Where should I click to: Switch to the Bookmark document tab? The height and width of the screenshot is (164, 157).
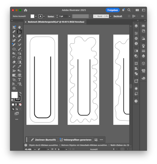[56, 22]
